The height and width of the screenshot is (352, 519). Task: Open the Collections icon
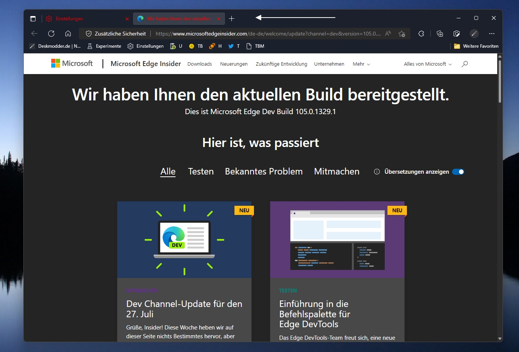pyautogui.click(x=440, y=34)
